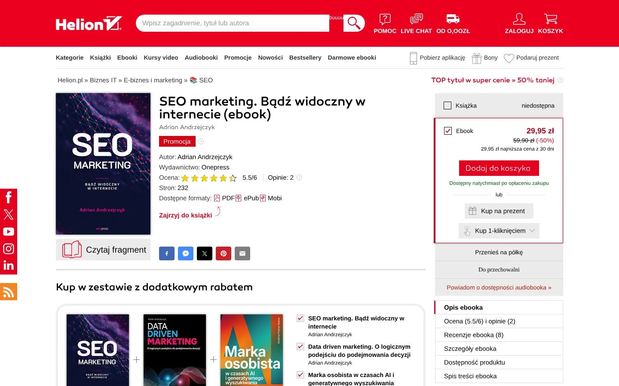Open Data Driven Marketing bundle cover

175,350
